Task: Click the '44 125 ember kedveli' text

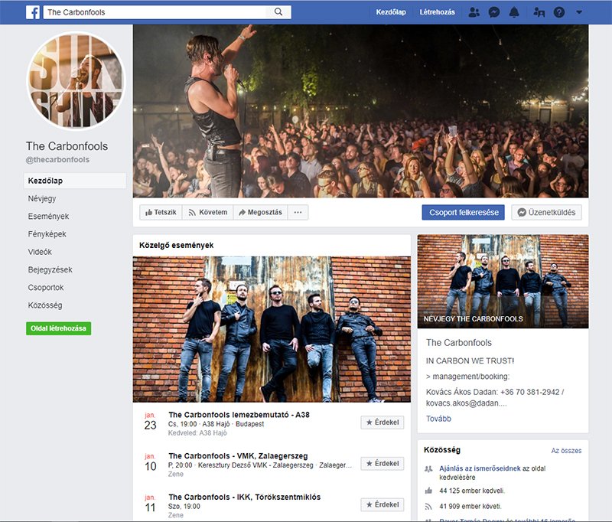Action: 472,491
